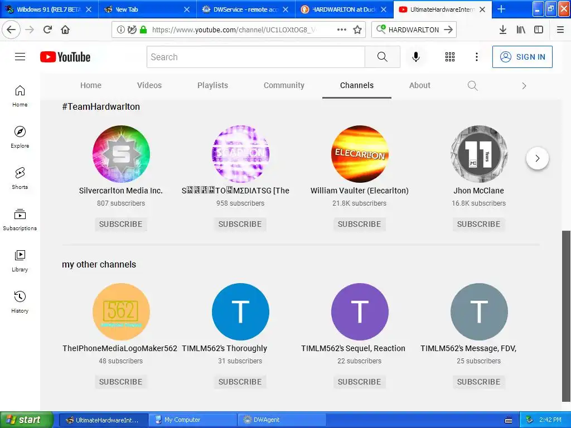Subscribe to TIMLM562's Message, FDV
Viewport: 571px width, 428px height.
[479, 382]
